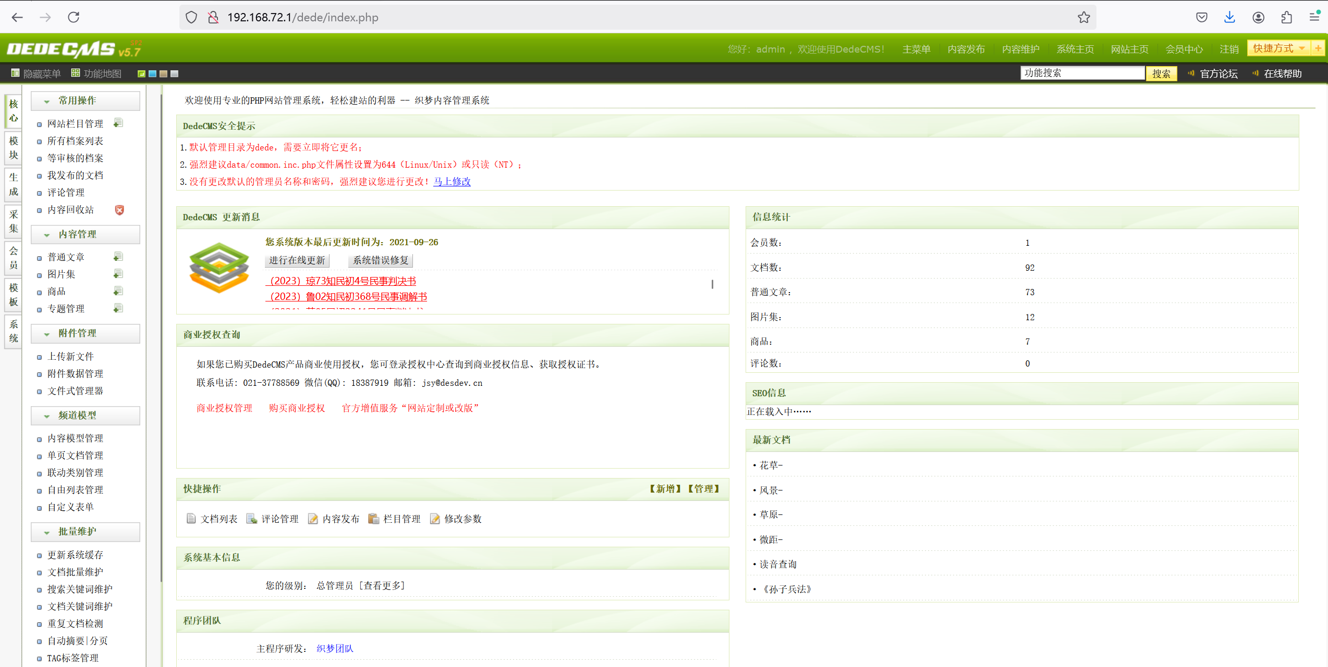Follow the 马上修改 link
The image size is (1328, 667).
click(452, 181)
